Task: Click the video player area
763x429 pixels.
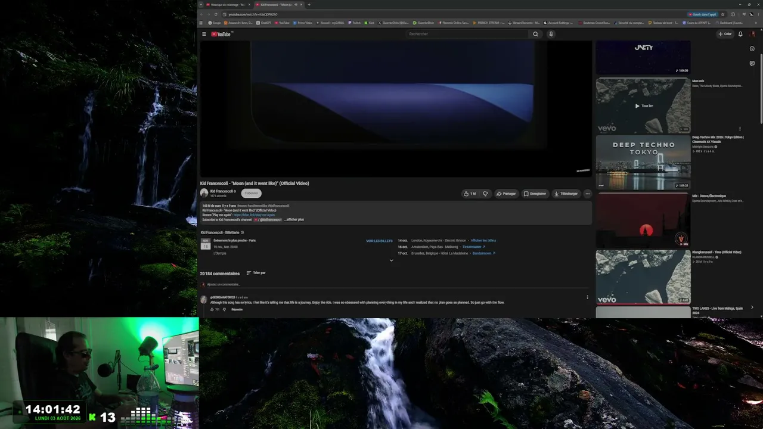Action: pos(396,108)
